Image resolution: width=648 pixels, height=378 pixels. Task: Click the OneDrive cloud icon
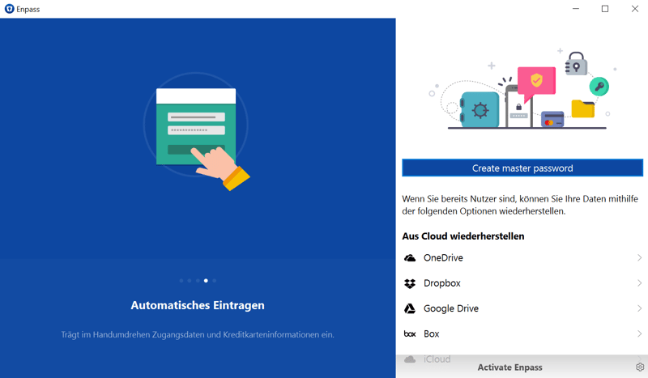coord(410,258)
